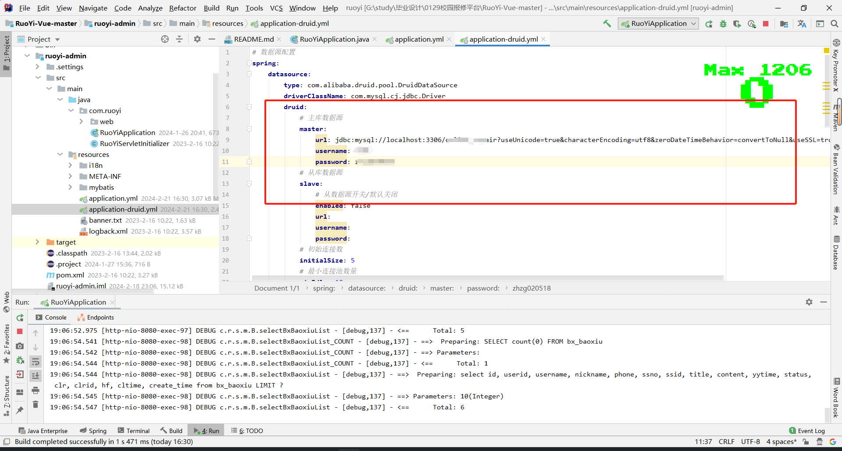Select logback.xml in the project tree
Screen dimensions: 842x451
pyautogui.click(x=108, y=231)
